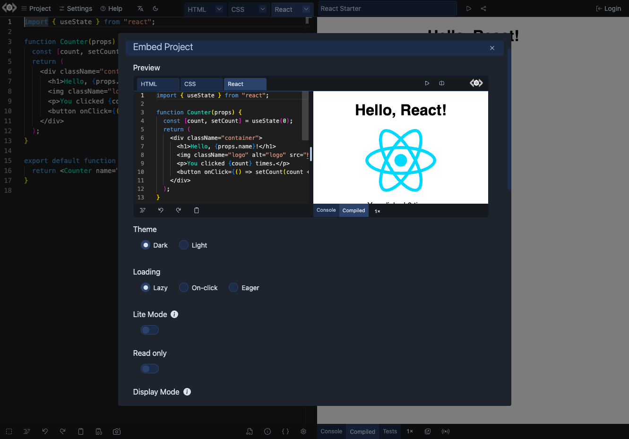
Task: Switch to the CSS tab in embed preview
Action: click(x=201, y=84)
